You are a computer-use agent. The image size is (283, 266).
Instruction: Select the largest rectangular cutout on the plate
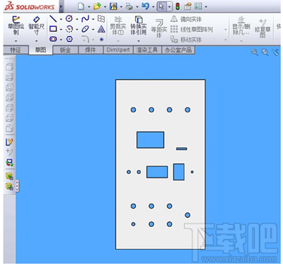[x=150, y=140]
